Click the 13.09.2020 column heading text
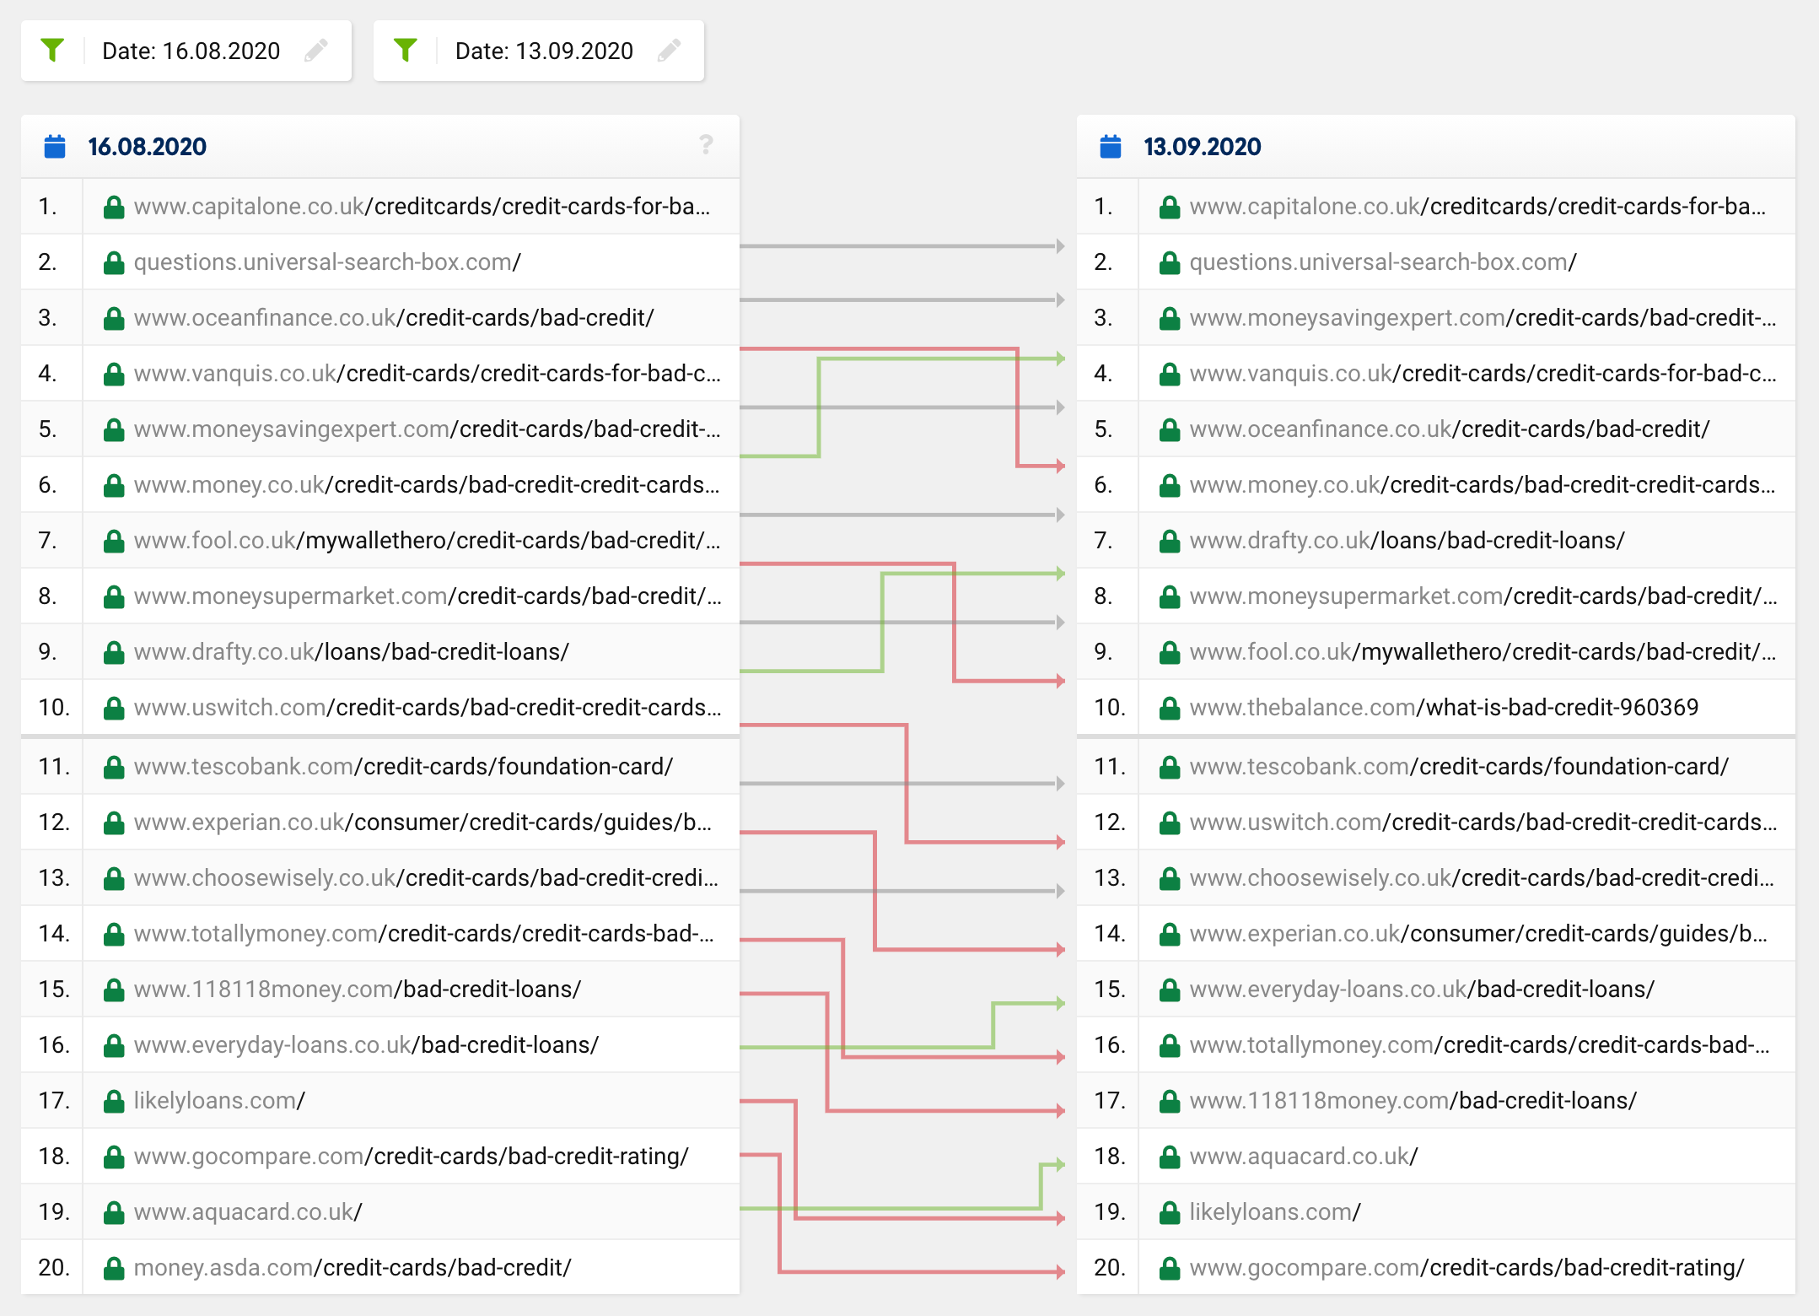1819x1316 pixels. tap(1203, 147)
